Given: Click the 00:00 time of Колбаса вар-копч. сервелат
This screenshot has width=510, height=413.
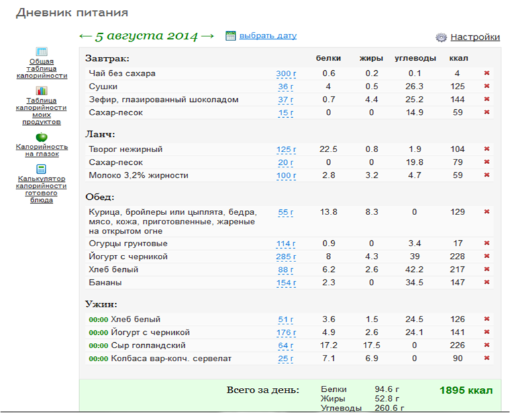Looking at the screenshot, I should pyautogui.click(x=98, y=359).
